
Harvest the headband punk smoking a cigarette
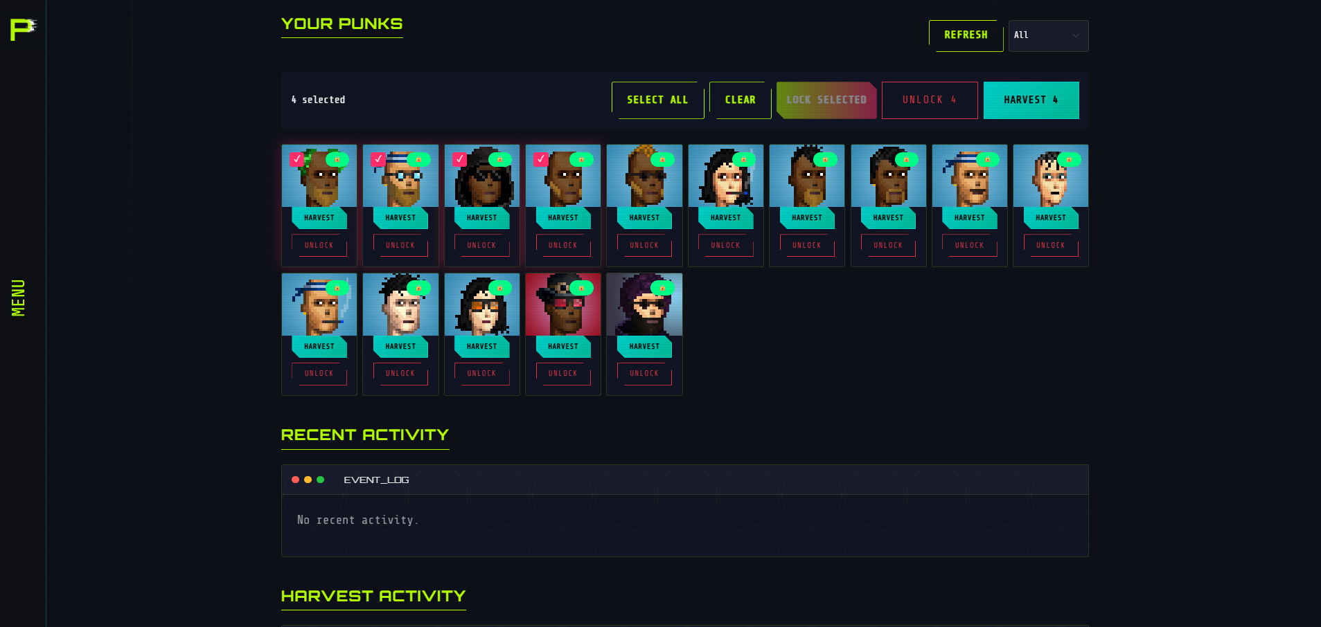[x=319, y=347]
